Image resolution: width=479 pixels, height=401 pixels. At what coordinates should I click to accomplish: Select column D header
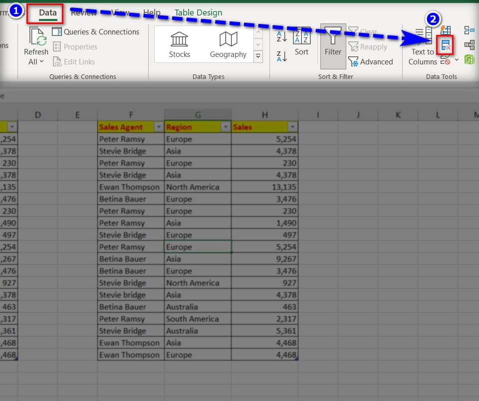coord(38,115)
